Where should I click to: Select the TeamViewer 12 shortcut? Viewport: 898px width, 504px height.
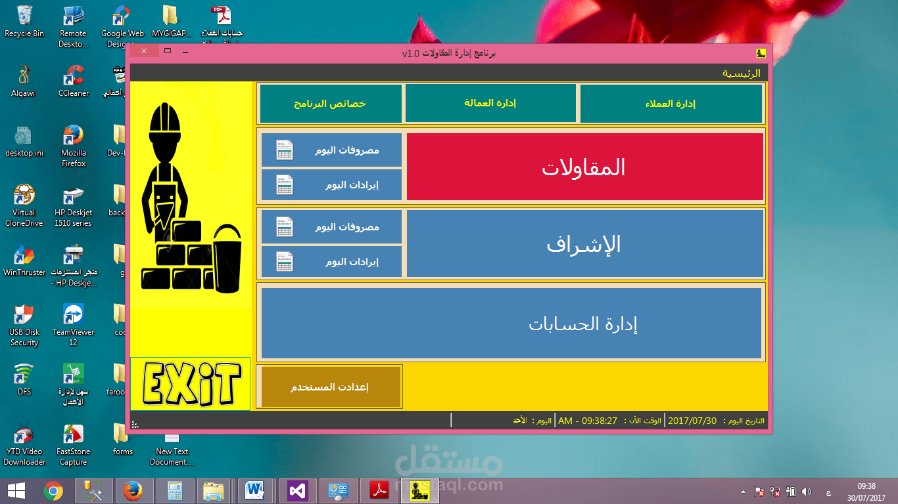pos(73,325)
